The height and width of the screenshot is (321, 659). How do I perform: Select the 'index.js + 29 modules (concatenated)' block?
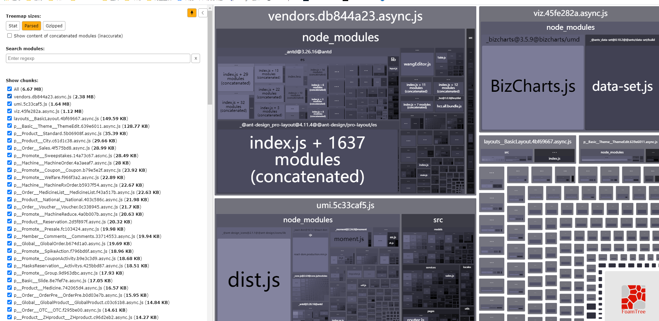[236, 79]
